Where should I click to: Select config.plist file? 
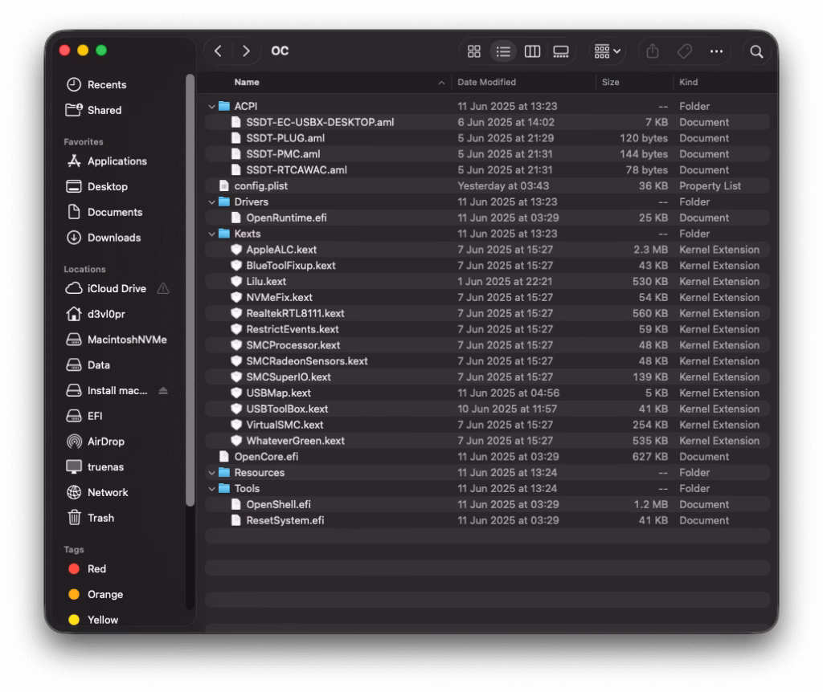pos(488,186)
